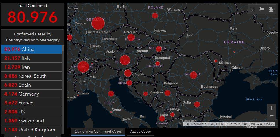Click Croatia's red case circle
The height and width of the screenshot is (137, 280).
click(129, 83)
